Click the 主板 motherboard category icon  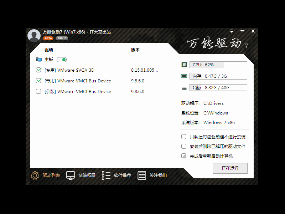39,60
